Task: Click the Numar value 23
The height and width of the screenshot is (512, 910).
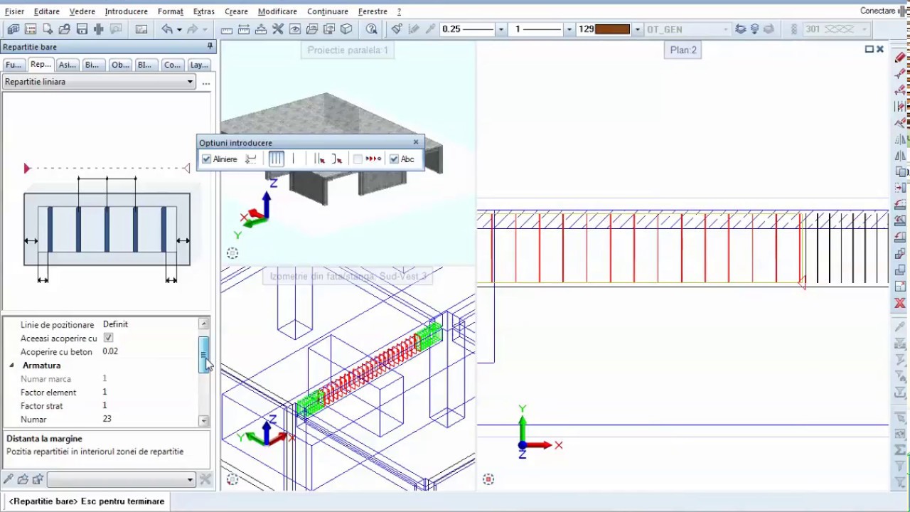Action: click(107, 419)
